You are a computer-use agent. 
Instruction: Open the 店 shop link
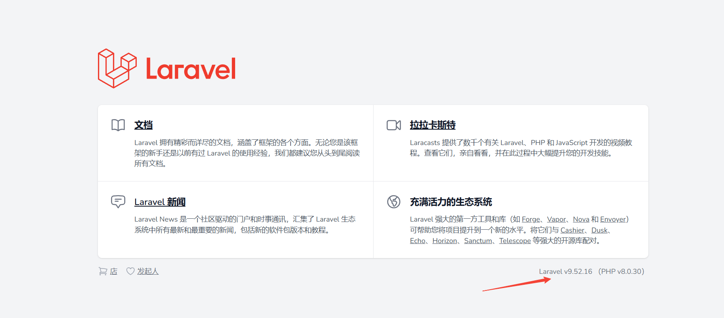click(114, 271)
